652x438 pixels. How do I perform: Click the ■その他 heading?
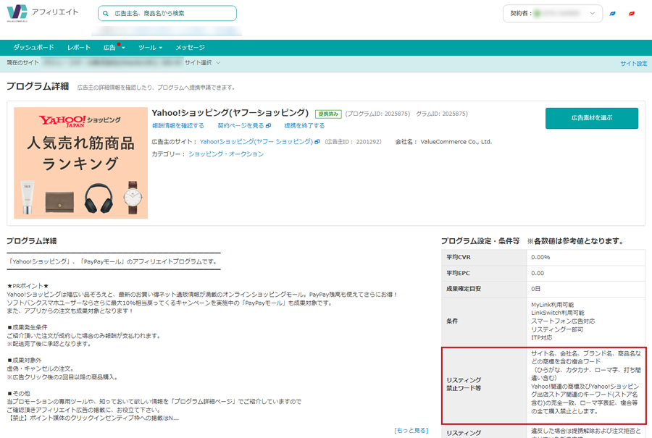click(18, 393)
